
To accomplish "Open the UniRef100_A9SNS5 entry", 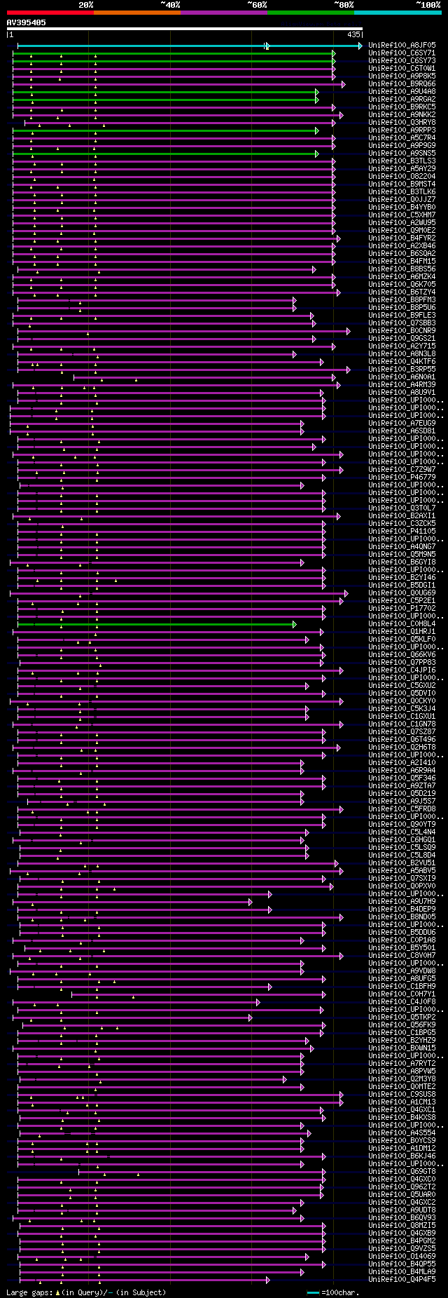I will point(402,153).
